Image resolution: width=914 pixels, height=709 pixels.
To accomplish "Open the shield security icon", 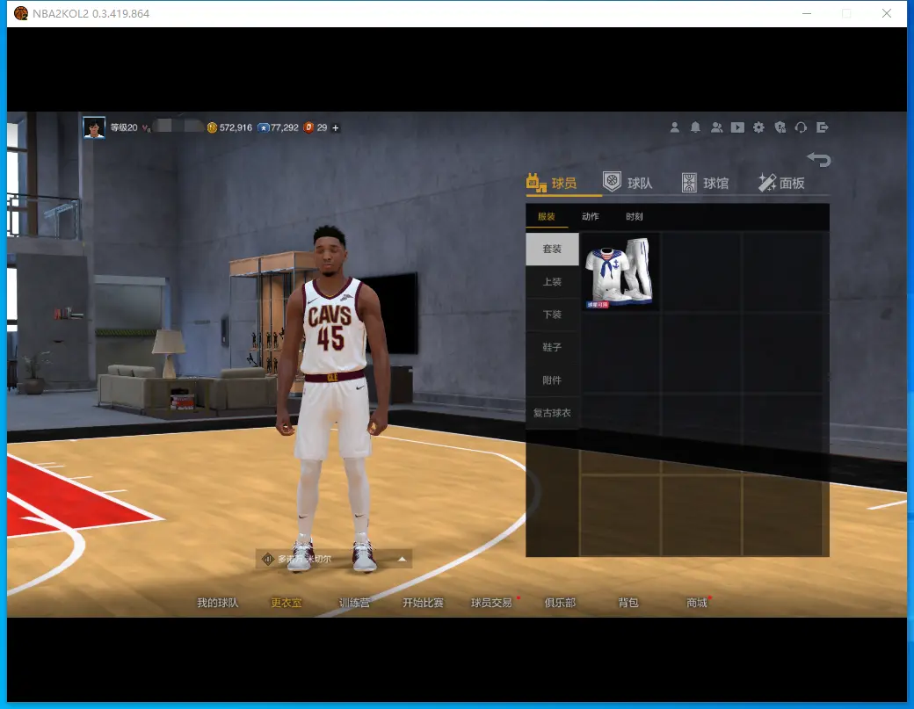I will coord(780,127).
